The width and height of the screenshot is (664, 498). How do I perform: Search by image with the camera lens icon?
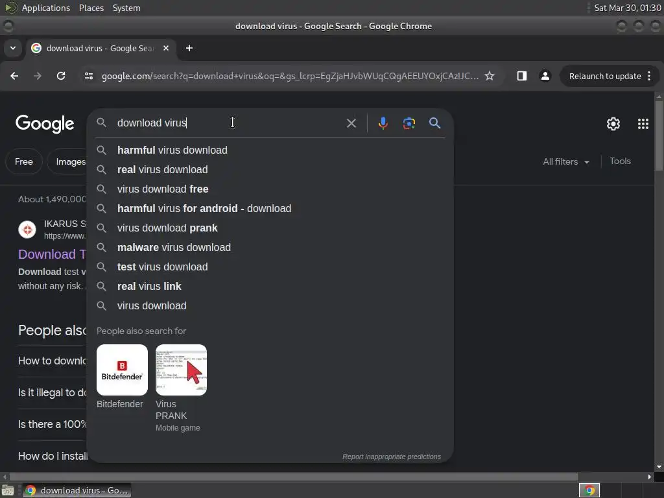[x=409, y=123]
